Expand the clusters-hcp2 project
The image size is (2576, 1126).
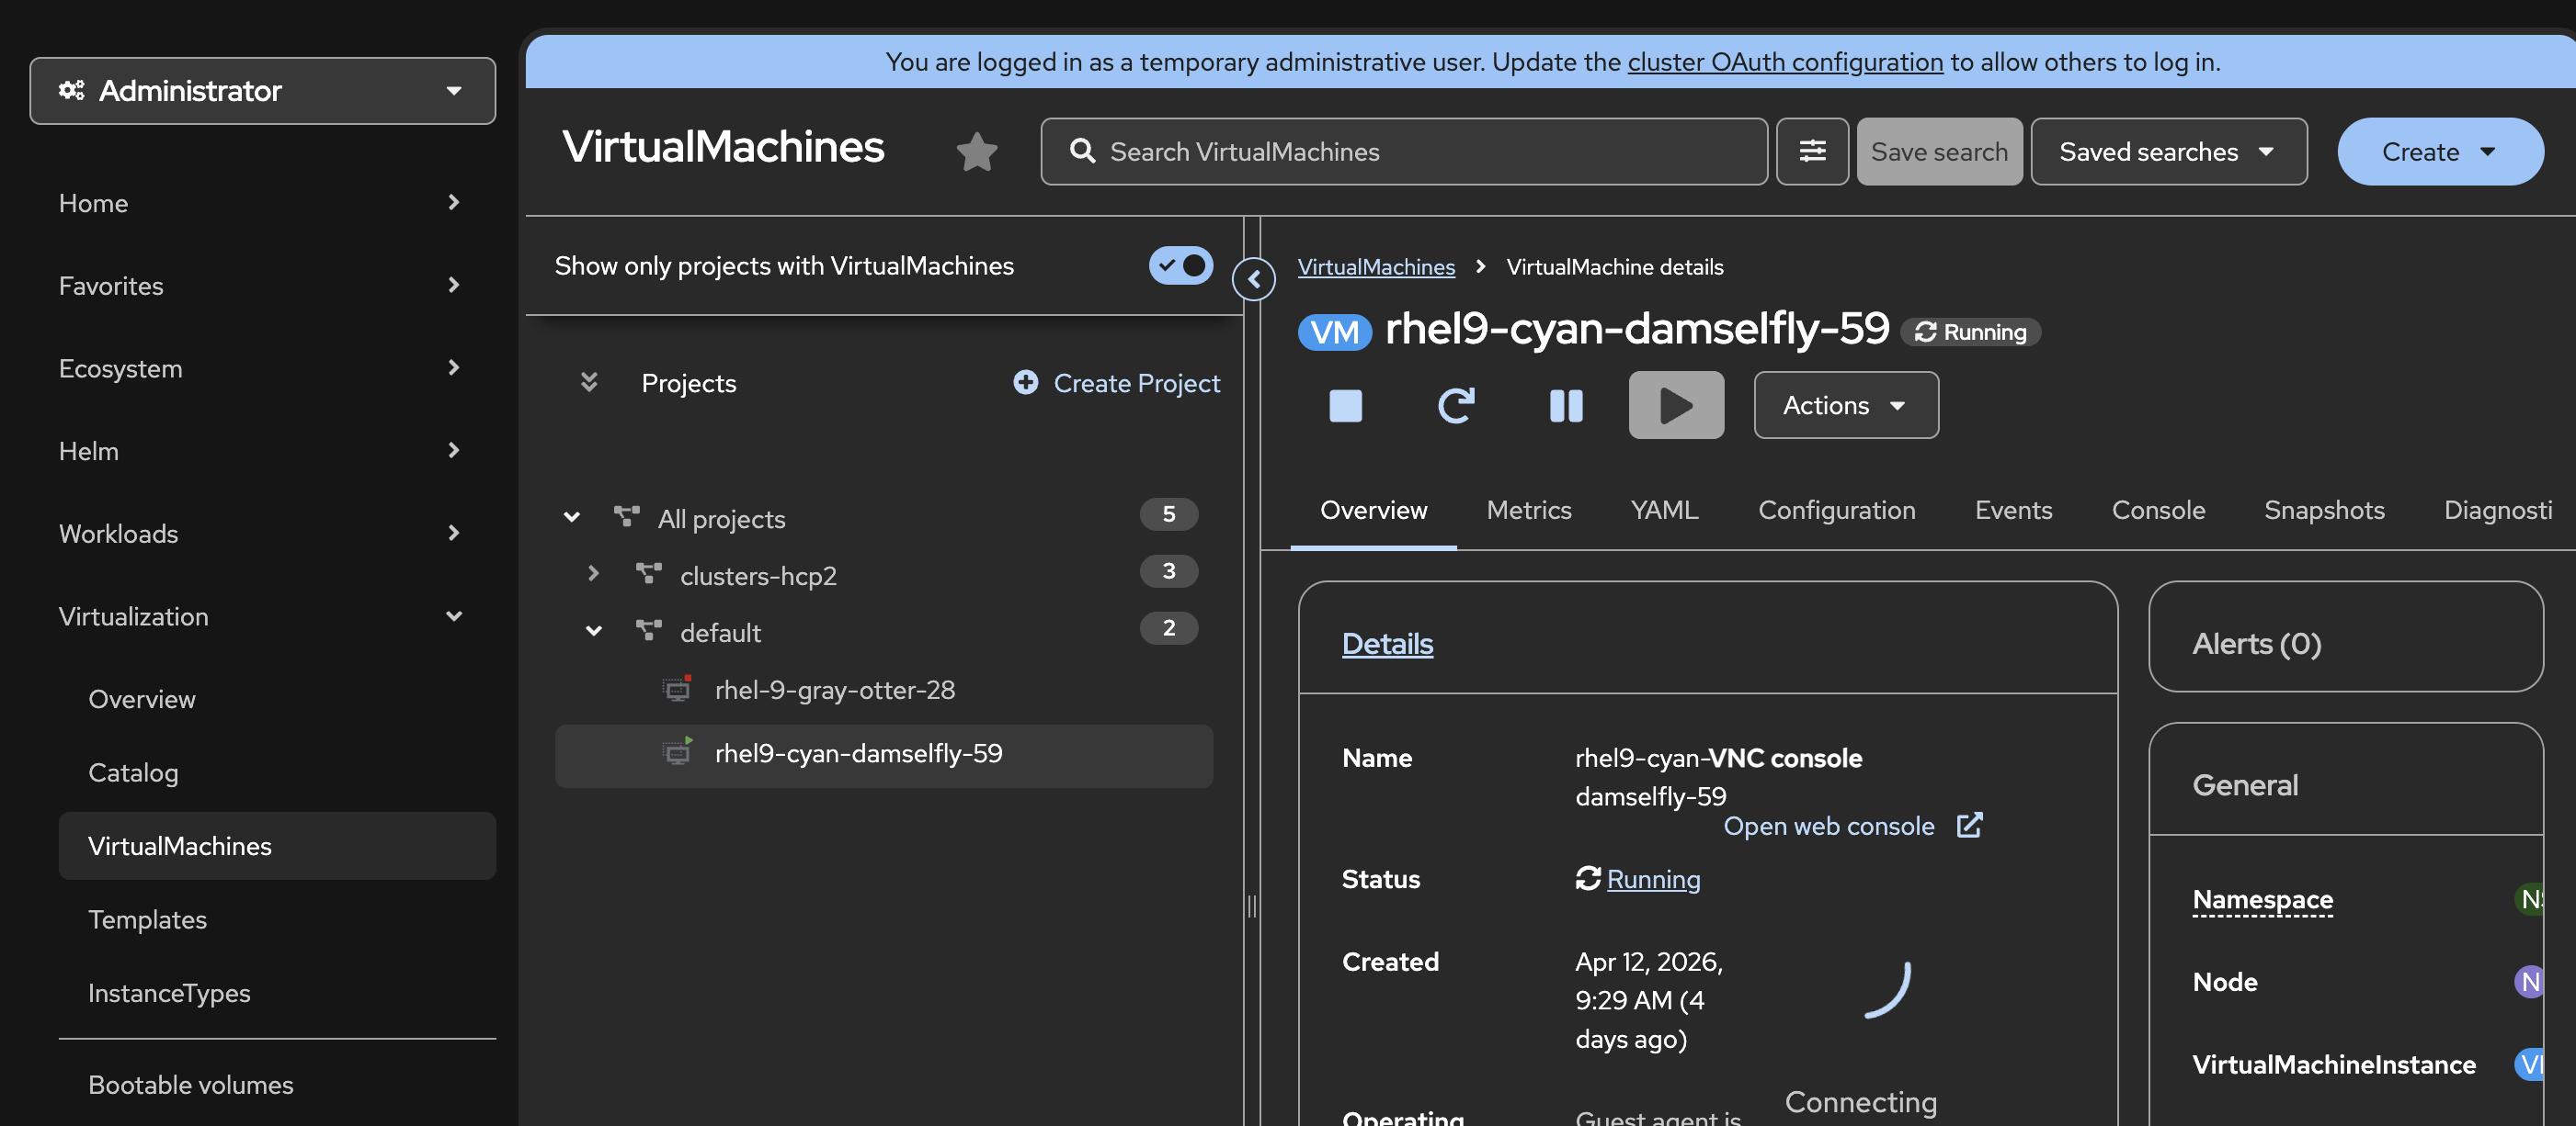click(593, 573)
